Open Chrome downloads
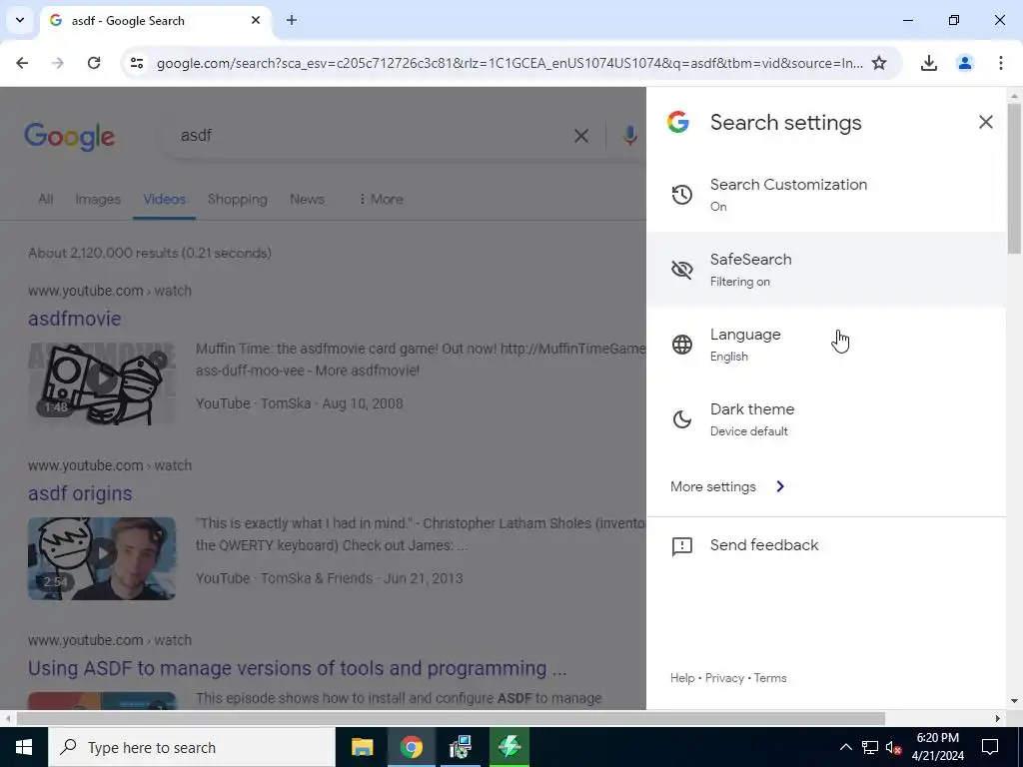This screenshot has height=767, width=1023. [x=928, y=63]
